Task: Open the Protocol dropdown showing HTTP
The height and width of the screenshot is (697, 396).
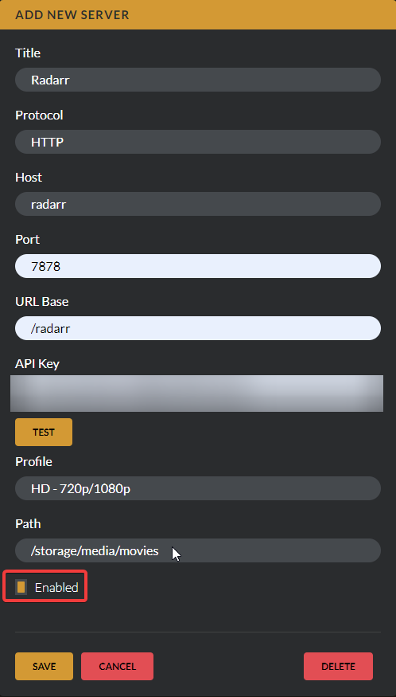Action: click(198, 142)
